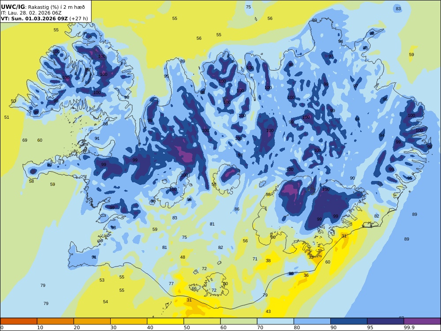Viewport: 441px width, 331px height.
Task: Click the humidity value '51' on the map
Action: [7, 117]
